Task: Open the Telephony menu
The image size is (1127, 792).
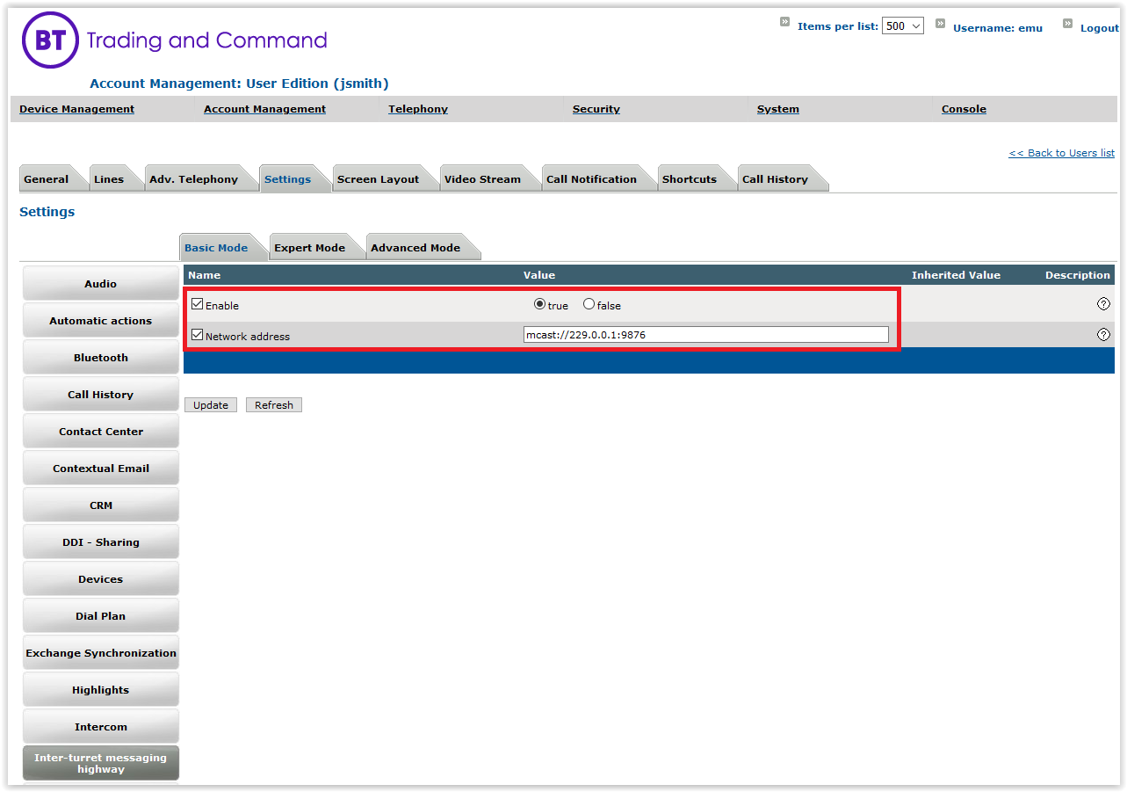Action: (418, 109)
